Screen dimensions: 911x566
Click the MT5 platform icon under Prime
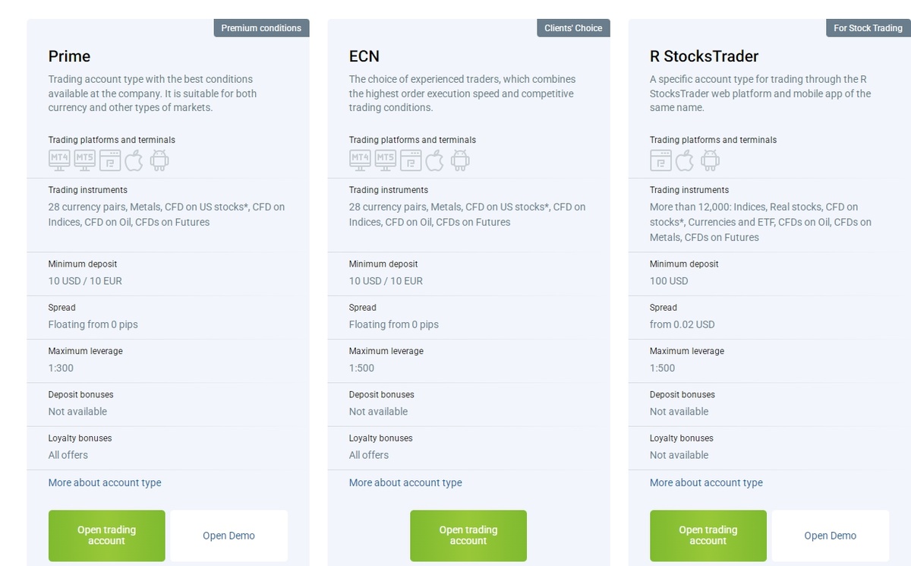(x=84, y=160)
